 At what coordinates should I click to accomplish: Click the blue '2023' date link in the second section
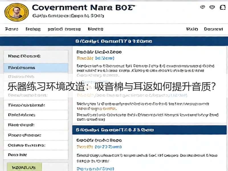pos(108,147)
